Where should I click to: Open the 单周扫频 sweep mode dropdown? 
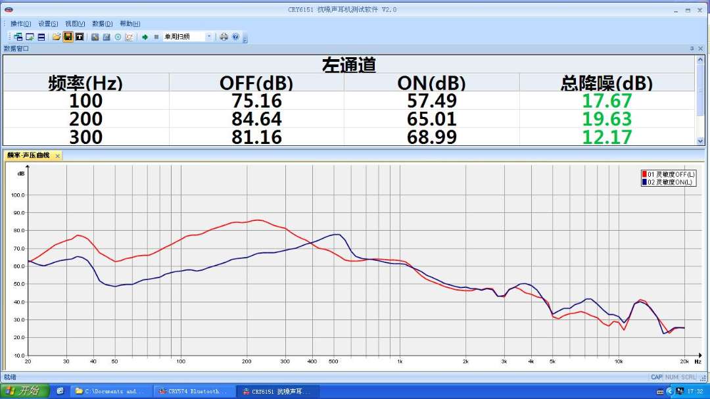(x=209, y=37)
